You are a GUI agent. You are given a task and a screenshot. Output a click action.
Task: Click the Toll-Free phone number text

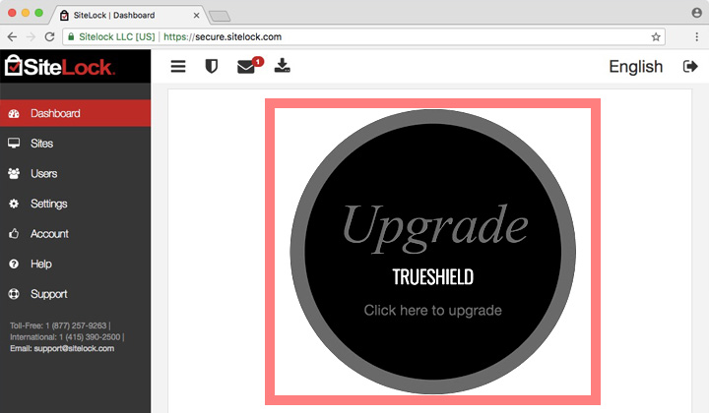60,325
